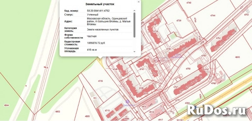This screenshot has width=252, height=121.
Task: Click building 5243 in parcel 4748
Action: coord(146,93)
